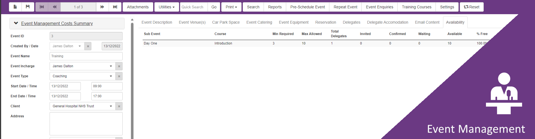Clear the Created By field
This screenshot has width=535, height=139.
pyautogui.click(x=88, y=46)
